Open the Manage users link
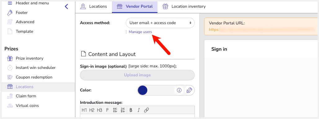 (x=140, y=32)
